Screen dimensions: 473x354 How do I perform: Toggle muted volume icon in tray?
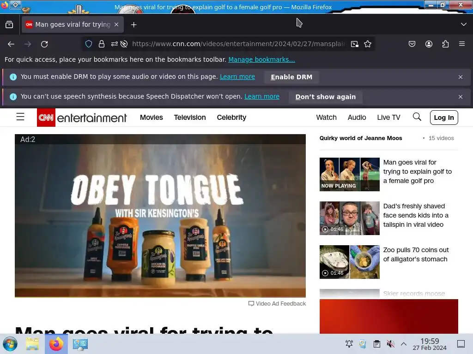click(x=391, y=344)
